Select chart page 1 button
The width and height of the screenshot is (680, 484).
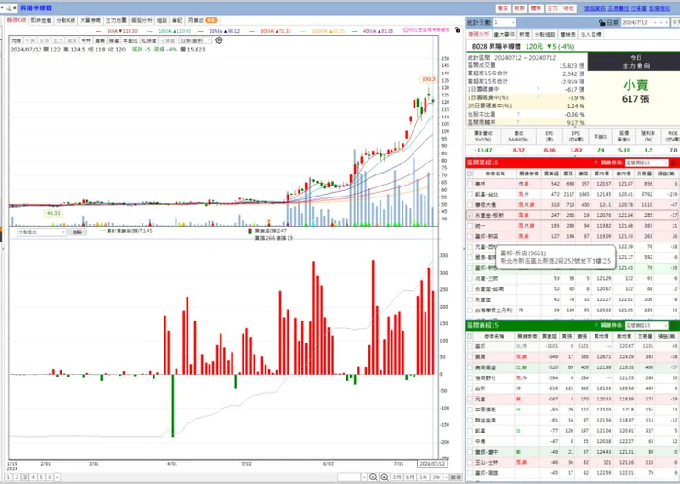[8, 477]
